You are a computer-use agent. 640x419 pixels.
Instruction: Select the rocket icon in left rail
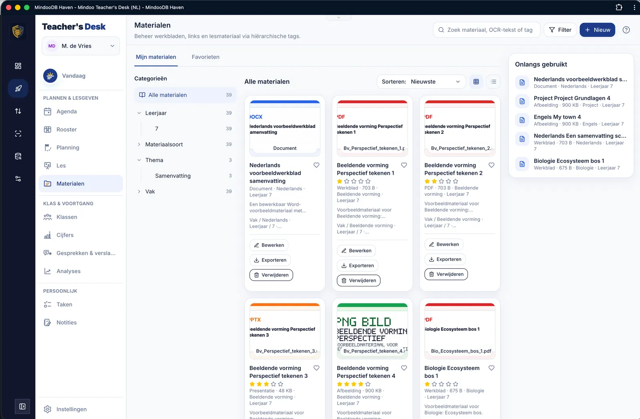(18, 89)
